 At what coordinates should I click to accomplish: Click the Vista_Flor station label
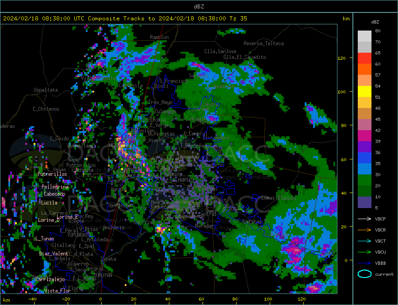pyautogui.click(x=57, y=291)
